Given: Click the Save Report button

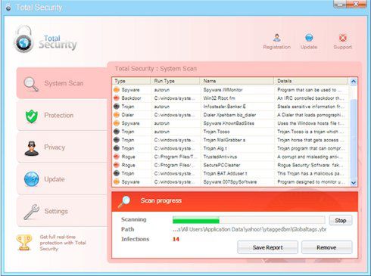Looking at the screenshot, I should [267, 247].
